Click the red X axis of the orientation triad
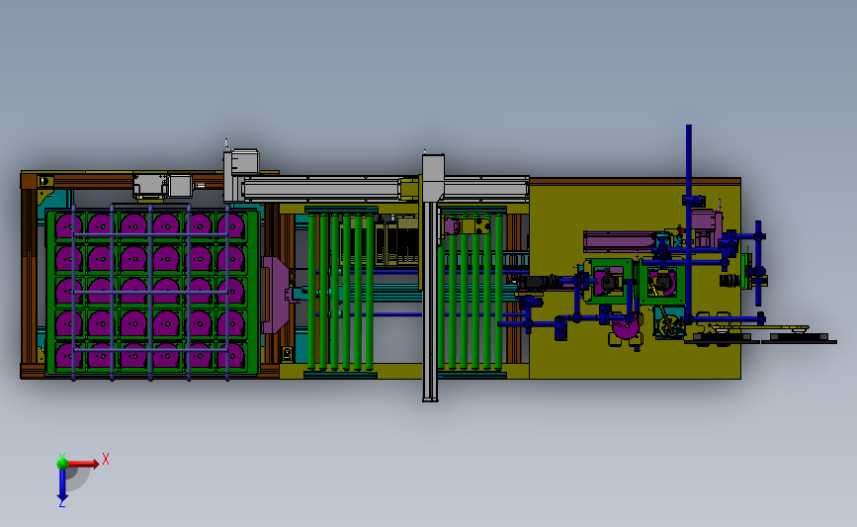Viewport: 857px width, 527px height. (83, 464)
